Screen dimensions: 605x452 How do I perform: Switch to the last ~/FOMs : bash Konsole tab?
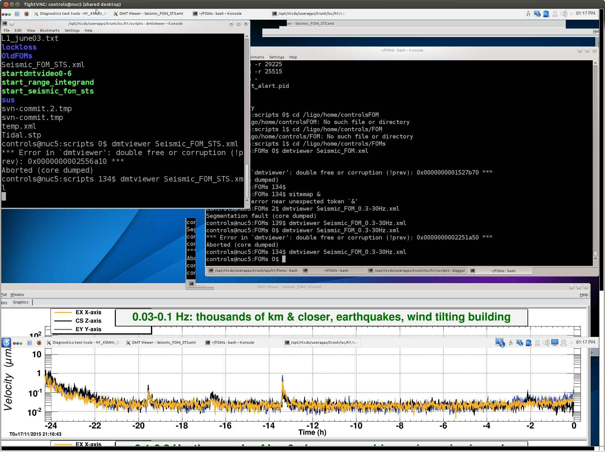(500, 271)
